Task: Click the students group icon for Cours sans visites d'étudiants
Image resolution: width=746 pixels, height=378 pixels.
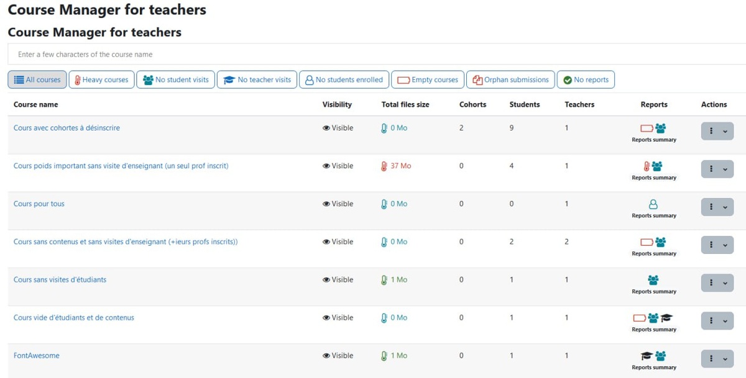Action: click(653, 280)
